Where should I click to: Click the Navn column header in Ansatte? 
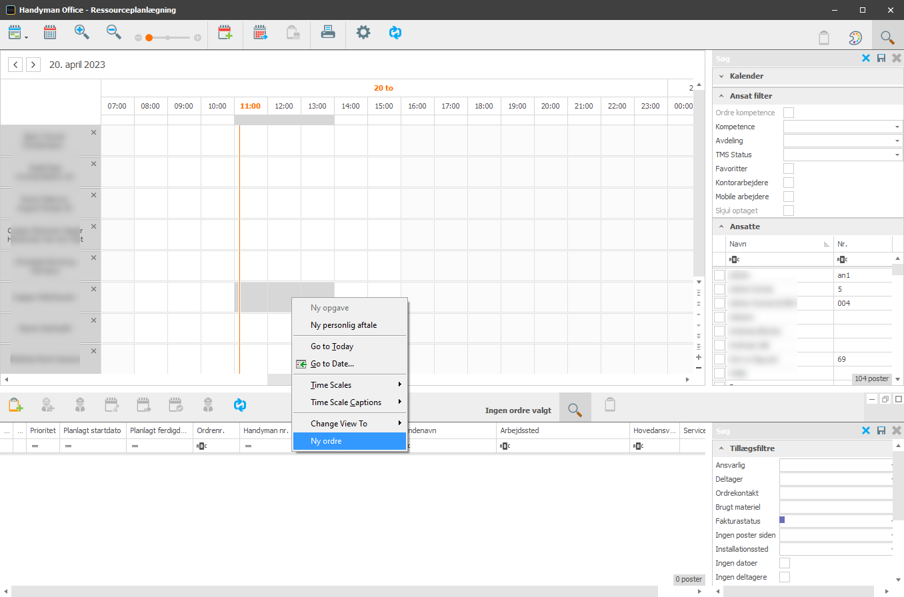point(779,244)
